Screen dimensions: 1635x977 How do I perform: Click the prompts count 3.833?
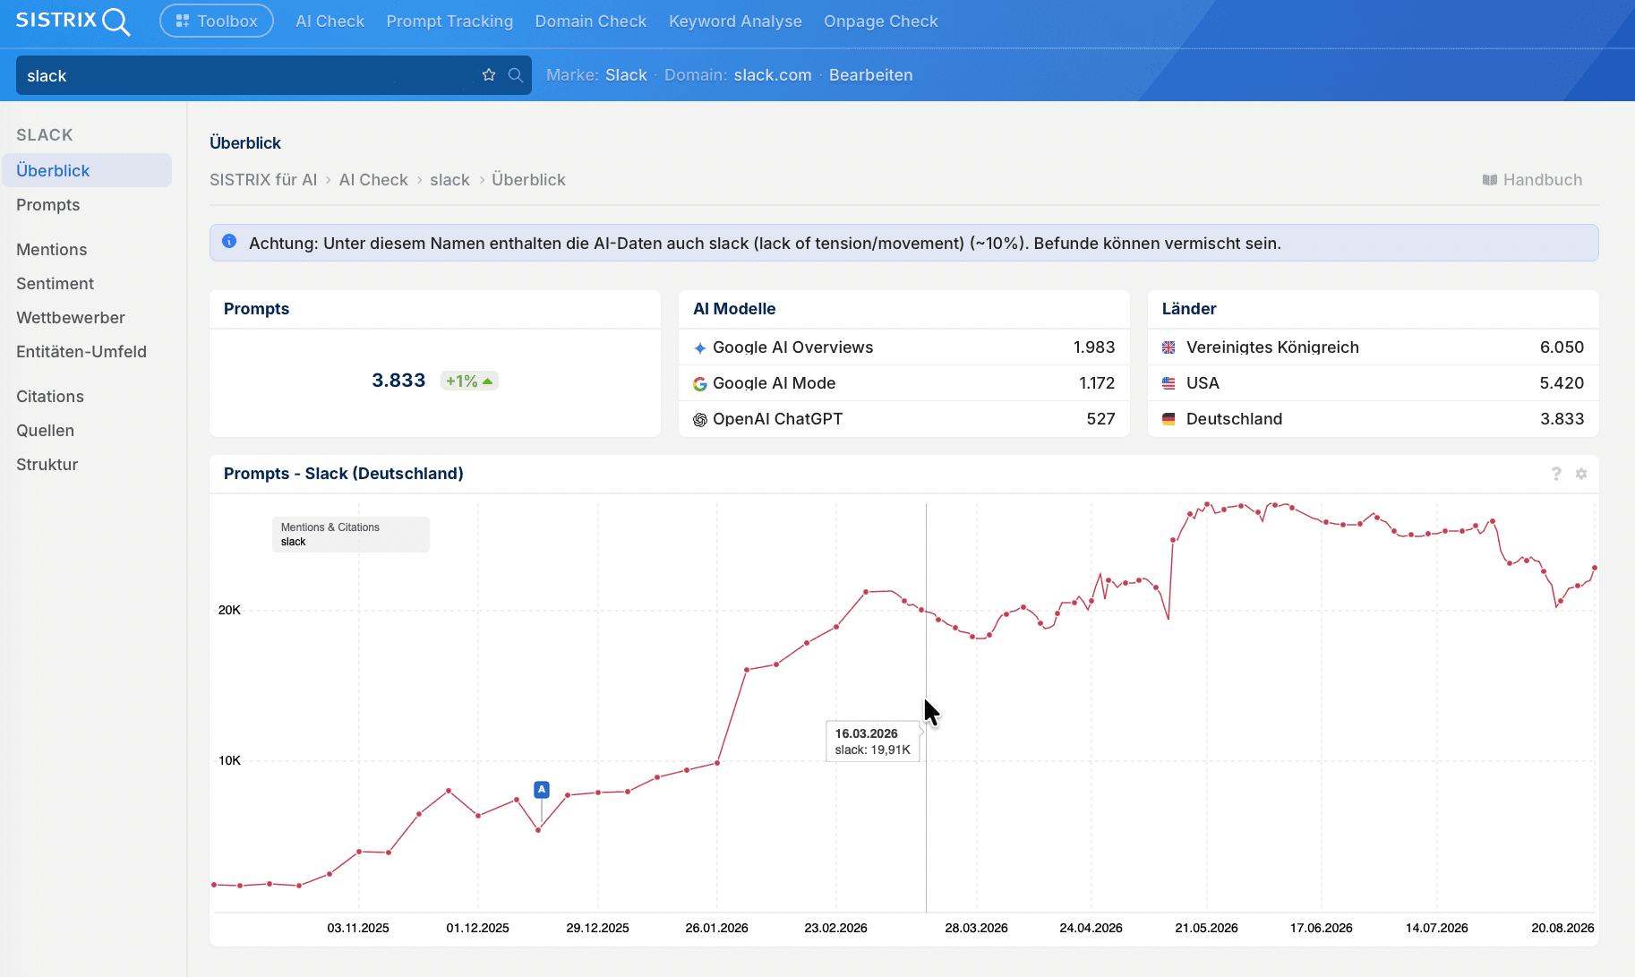pyautogui.click(x=398, y=381)
